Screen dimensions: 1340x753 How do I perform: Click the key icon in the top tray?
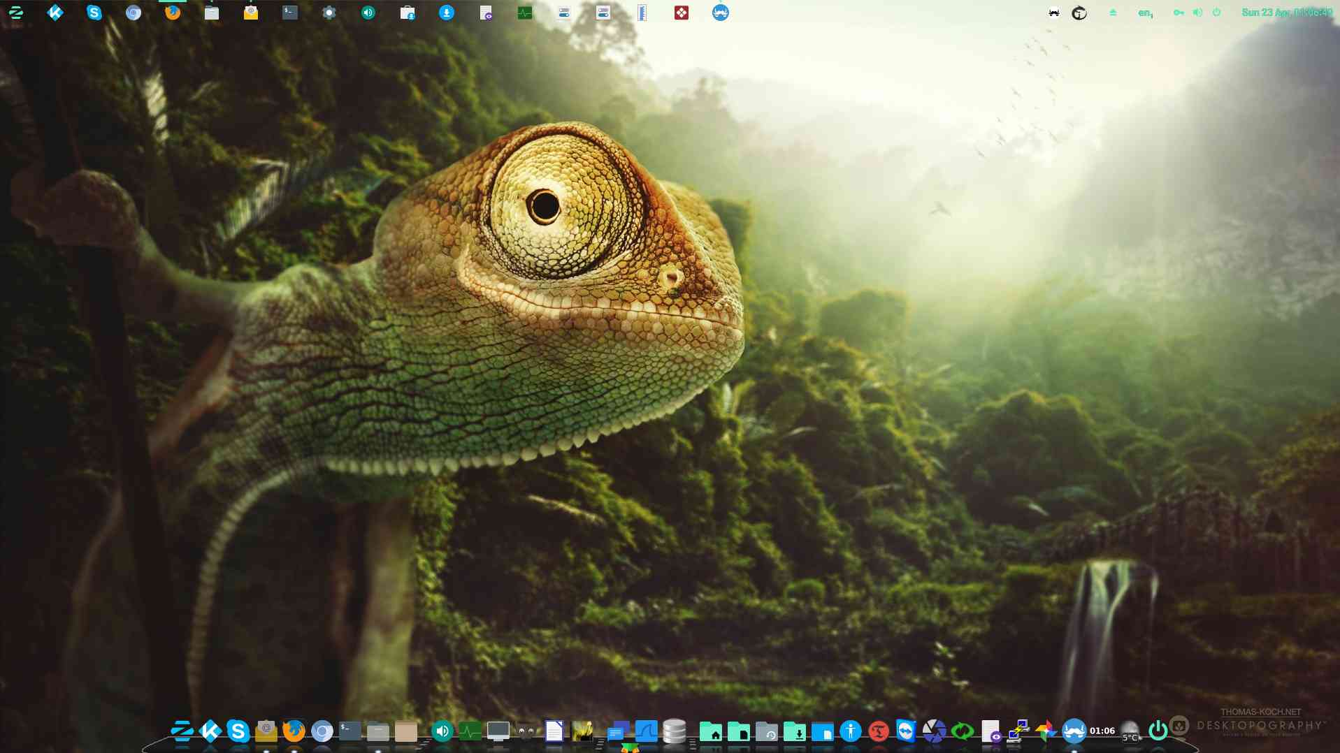tap(1179, 13)
